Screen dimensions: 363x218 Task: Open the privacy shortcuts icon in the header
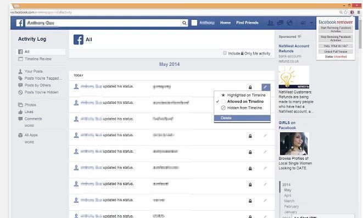point(303,23)
